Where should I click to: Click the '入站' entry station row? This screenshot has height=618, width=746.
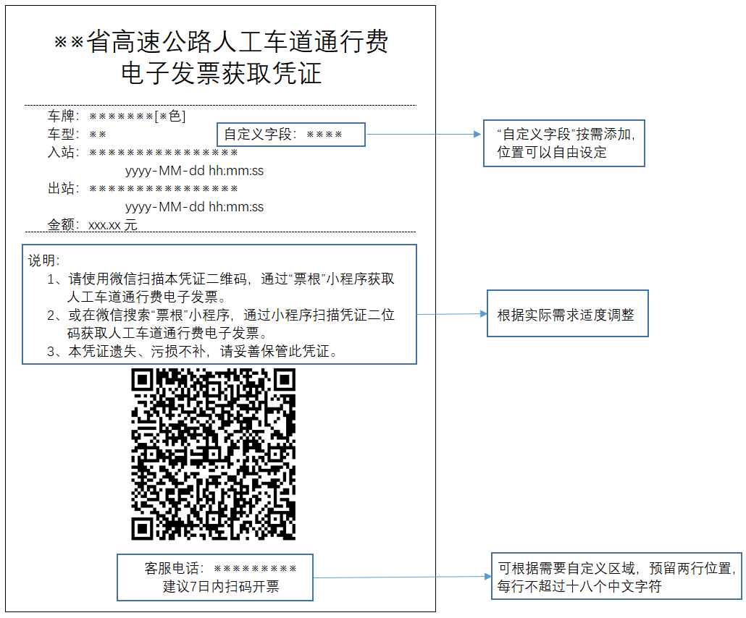pyautogui.click(x=143, y=152)
